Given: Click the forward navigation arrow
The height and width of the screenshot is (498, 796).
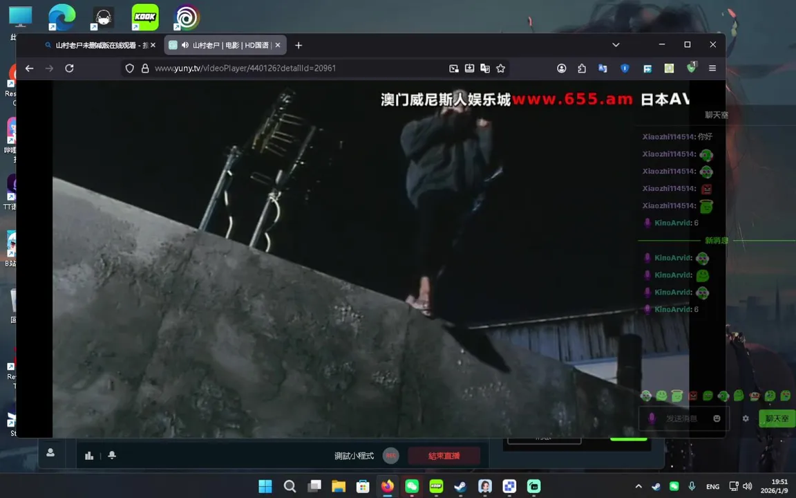Looking at the screenshot, I should (49, 68).
